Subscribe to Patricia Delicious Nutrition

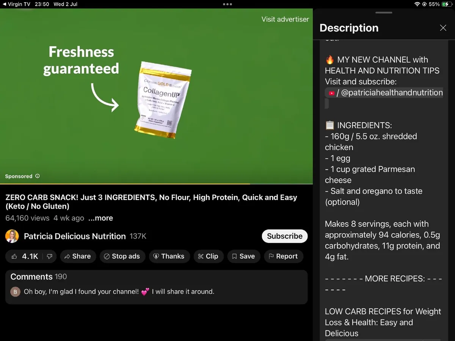284,236
